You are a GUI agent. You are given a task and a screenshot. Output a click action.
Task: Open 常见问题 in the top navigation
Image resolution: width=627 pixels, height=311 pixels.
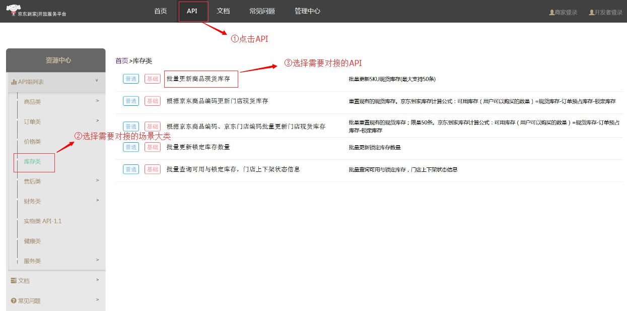[x=262, y=11]
